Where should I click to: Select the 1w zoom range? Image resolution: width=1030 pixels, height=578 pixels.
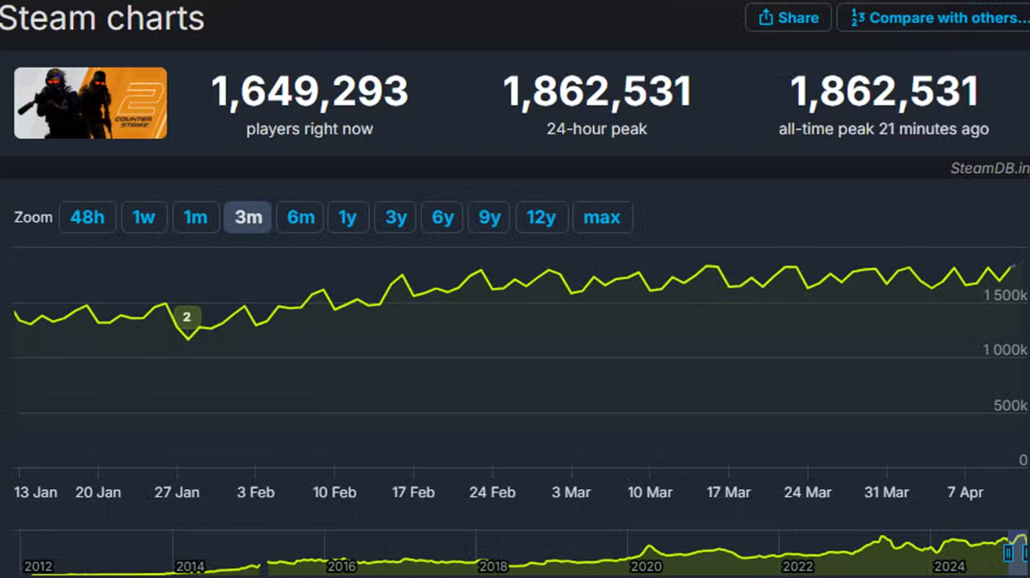click(143, 217)
